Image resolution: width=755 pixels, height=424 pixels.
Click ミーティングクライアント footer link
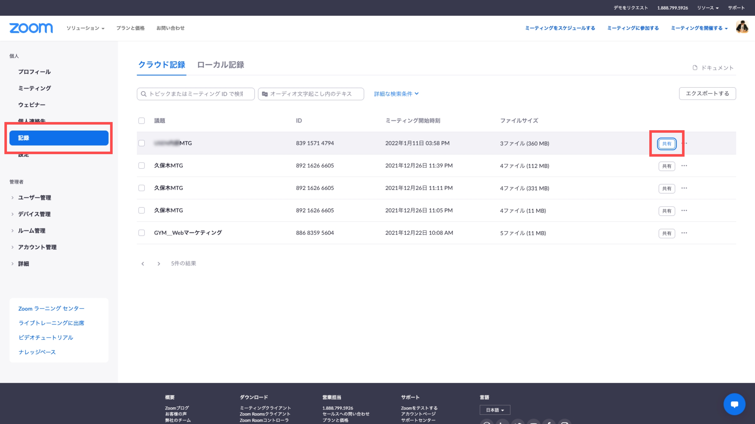coord(265,408)
